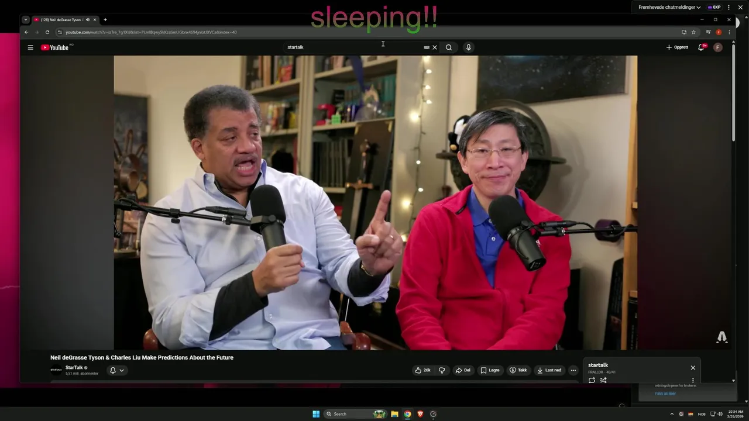Open the YouTube account avatar menu
The image size is (749, 421).
[x=718, y=47]
